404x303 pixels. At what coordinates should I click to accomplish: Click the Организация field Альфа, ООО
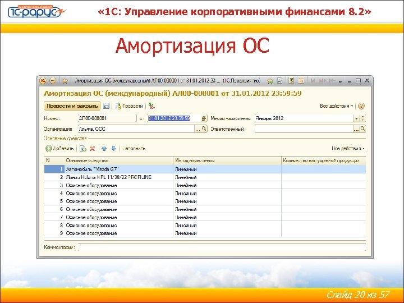(x=136, y=129)
